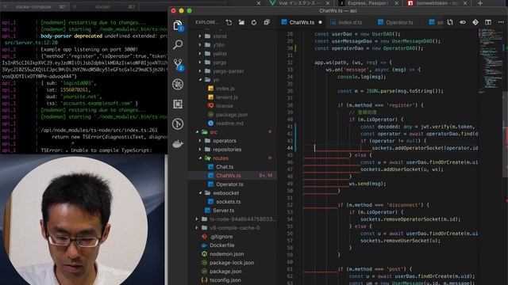Screen dimensions: 508x285
Task: Click the code minimap overview
Action: click(491, 60)
